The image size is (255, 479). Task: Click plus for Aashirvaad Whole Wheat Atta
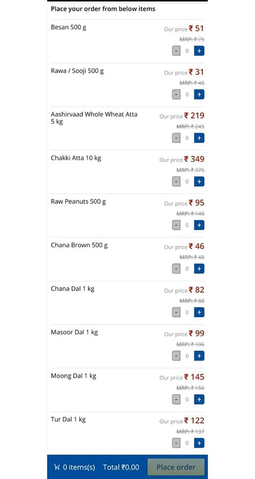[199, 138]
